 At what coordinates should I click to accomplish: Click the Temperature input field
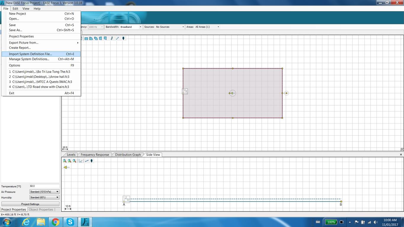[44, 186]
